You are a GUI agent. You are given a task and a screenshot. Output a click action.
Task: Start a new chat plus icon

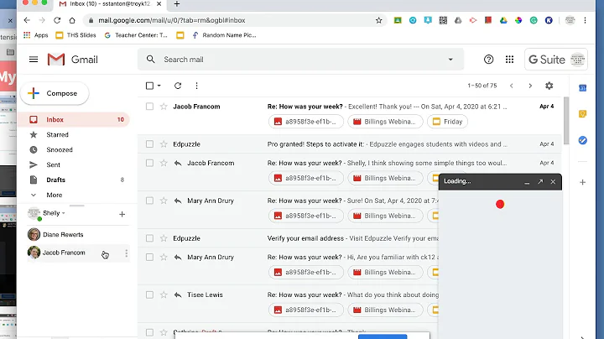122,214
